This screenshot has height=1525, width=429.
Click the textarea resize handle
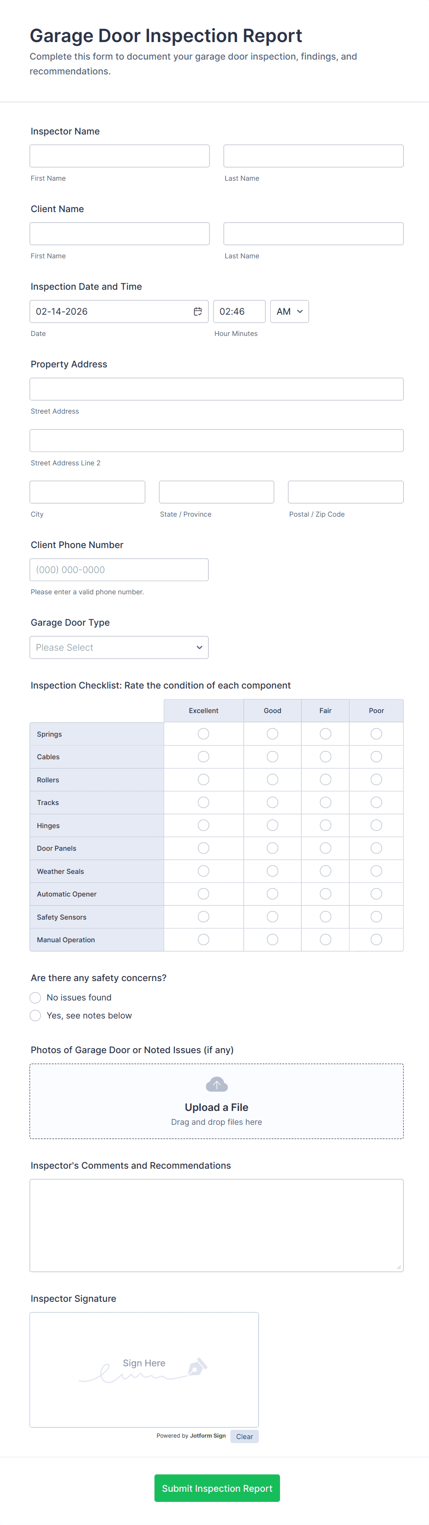pos(399,1267)
